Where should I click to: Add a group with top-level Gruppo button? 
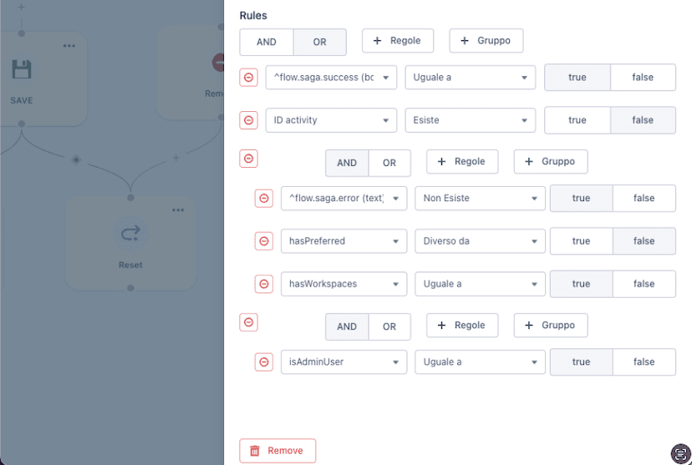(486, 41)
